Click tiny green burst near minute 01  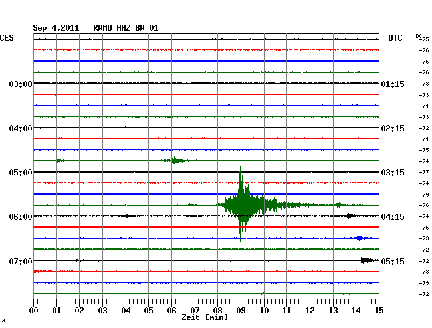pos(60,161)
